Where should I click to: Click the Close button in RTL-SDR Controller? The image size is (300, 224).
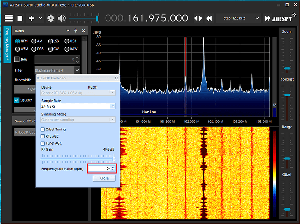click(x=104, y=178)
